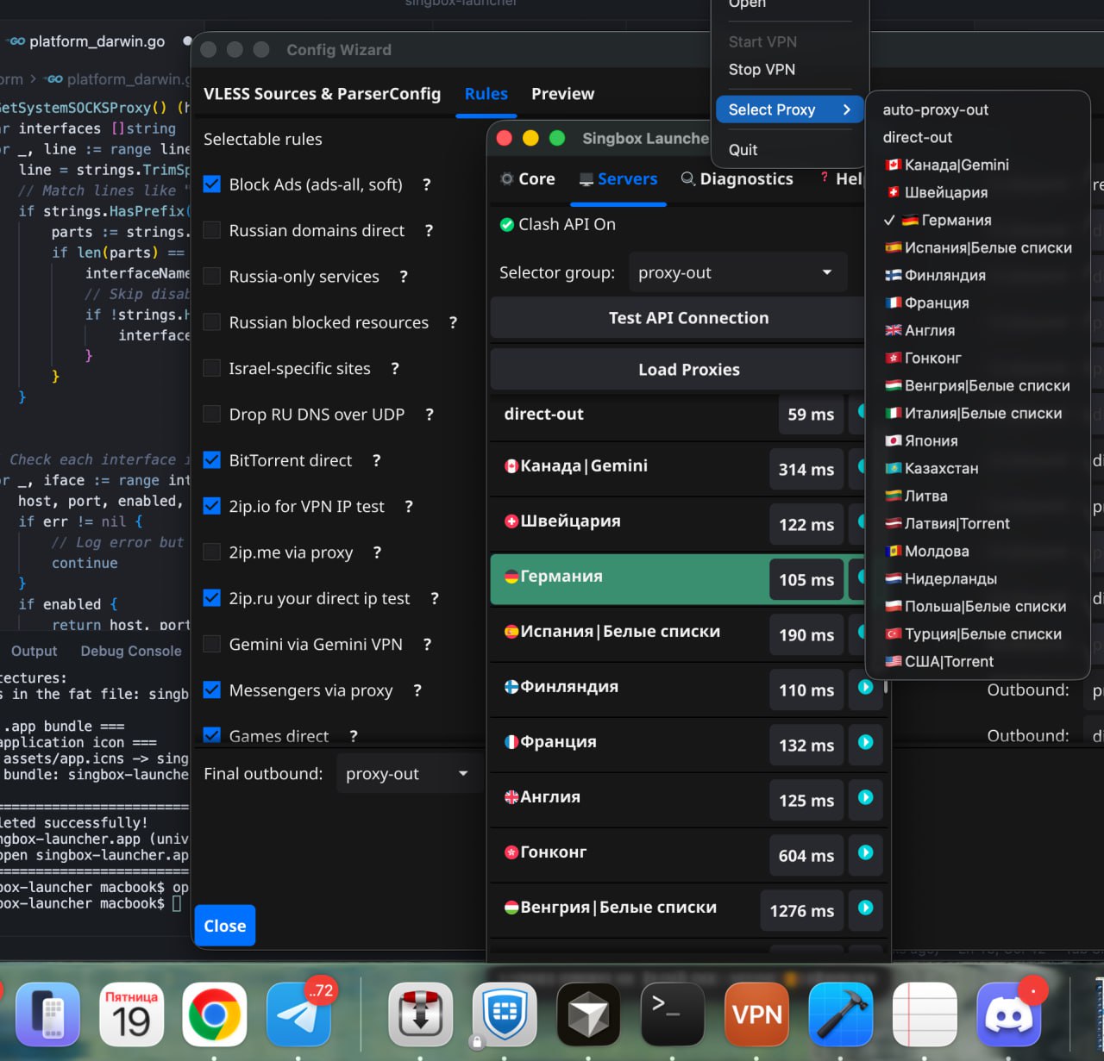
Task: Open Telegram from the Dock
Action: [298, 1014]
